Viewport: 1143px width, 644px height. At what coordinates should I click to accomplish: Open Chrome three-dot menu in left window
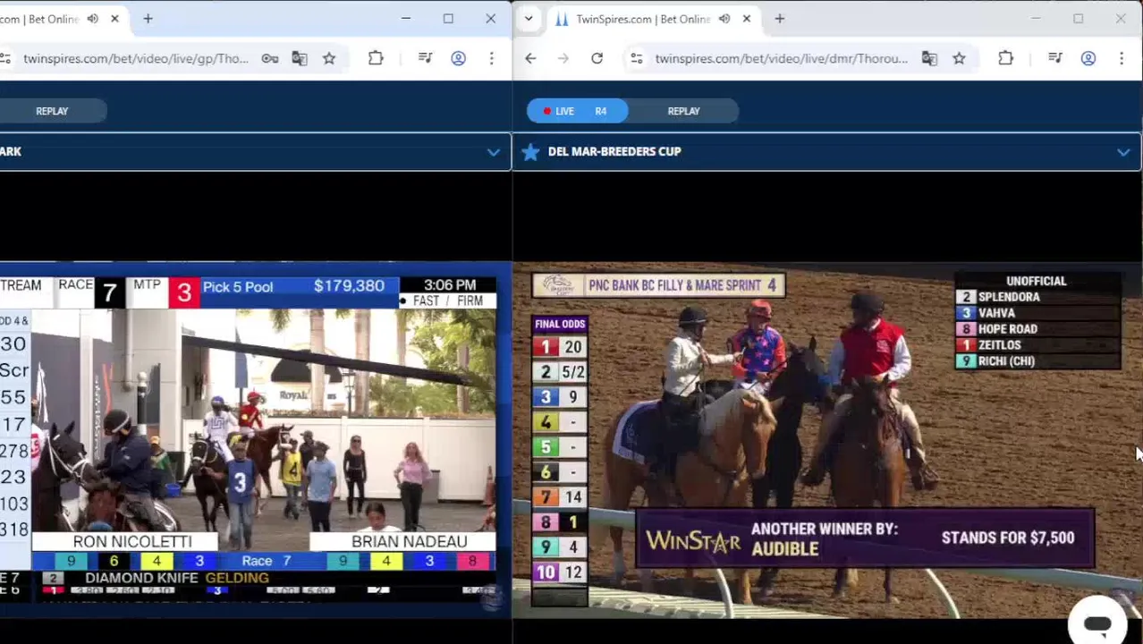(x=491, y=59)
